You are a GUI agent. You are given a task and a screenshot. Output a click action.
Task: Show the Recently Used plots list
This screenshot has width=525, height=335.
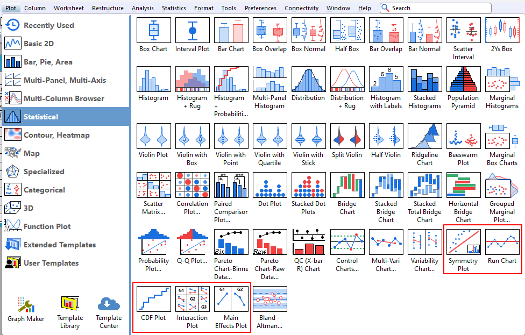point(48,25)
